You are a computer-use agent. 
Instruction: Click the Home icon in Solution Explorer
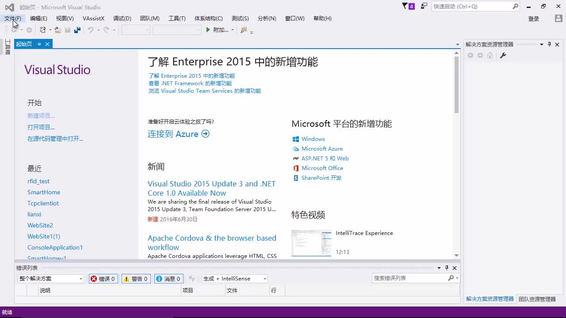(x=490, y=55)
